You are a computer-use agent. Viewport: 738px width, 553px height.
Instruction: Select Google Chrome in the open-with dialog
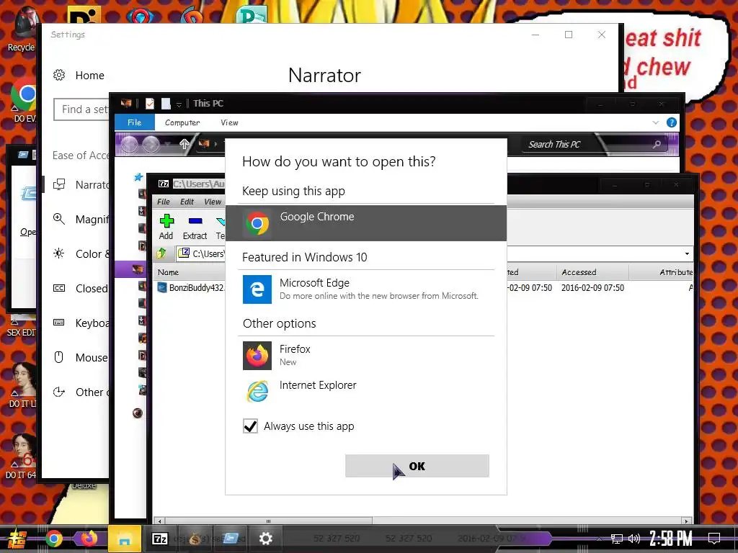[x=366, y=223]
